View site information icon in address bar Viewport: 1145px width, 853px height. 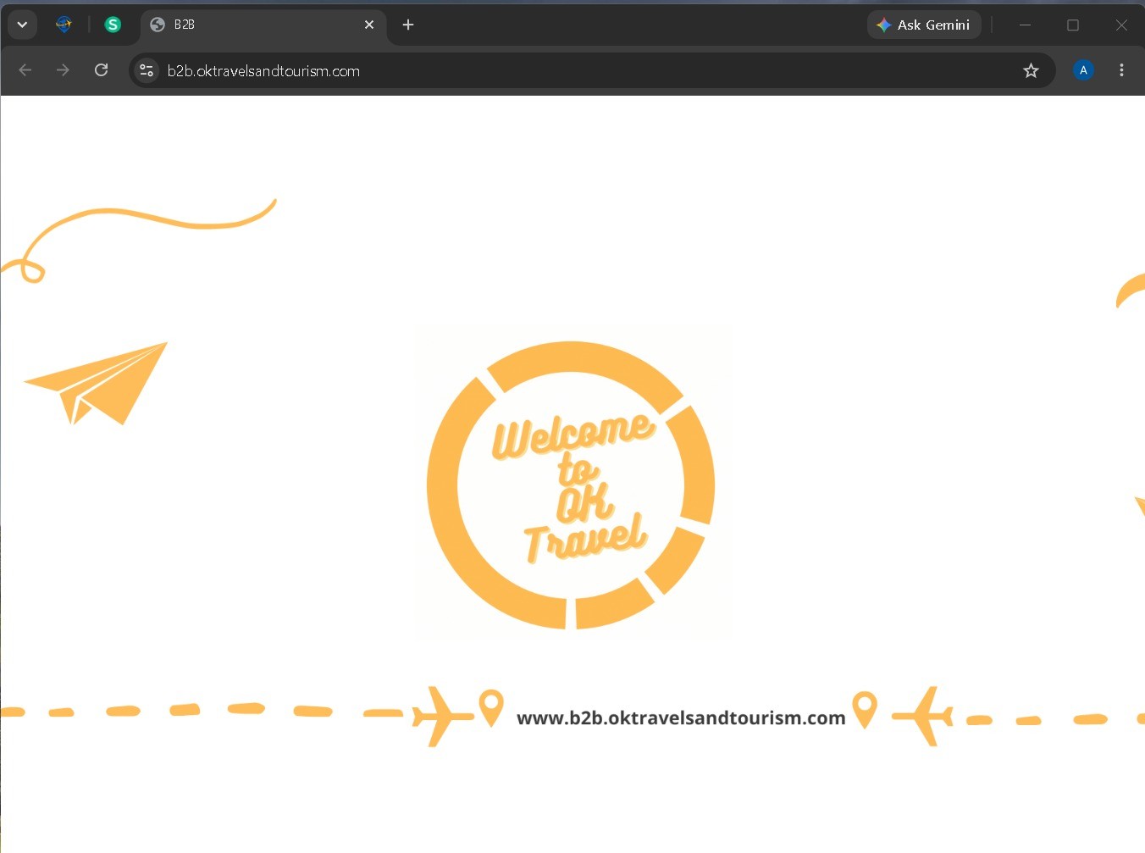(147, 70)
